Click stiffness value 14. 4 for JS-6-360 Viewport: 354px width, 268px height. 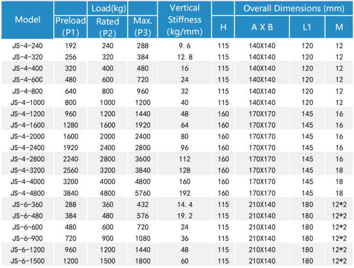[185, 204]
